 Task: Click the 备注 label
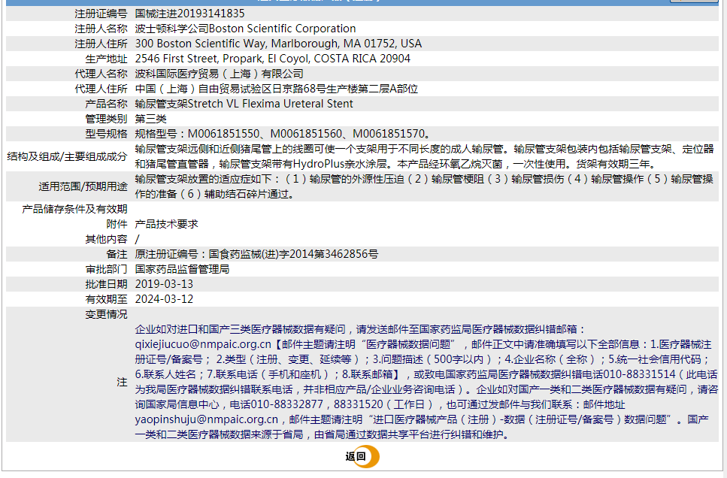(x=117, y=254)
